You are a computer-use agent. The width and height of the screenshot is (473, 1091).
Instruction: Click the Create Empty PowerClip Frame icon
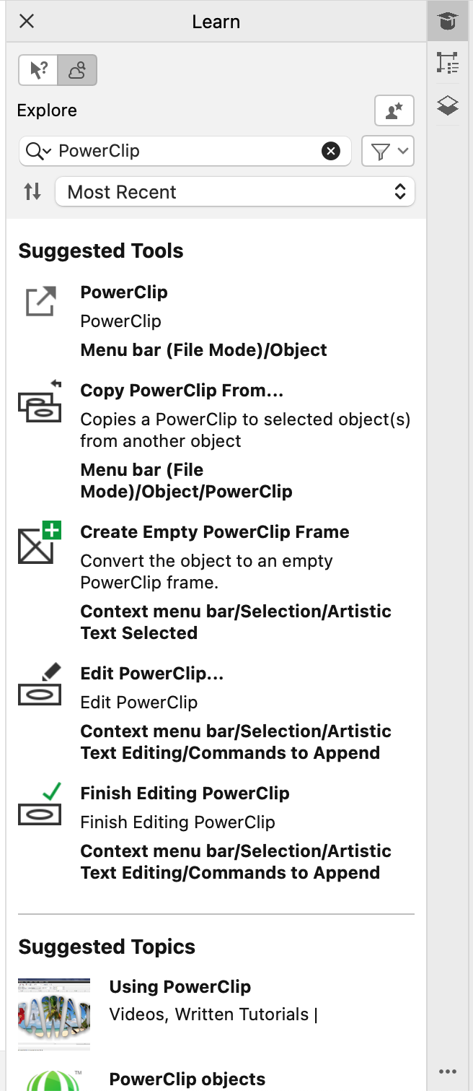pos(40,544)
